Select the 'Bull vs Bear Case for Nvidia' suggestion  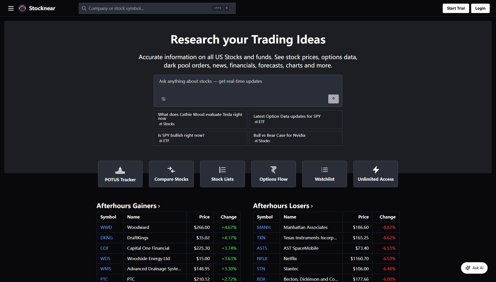tap(295, 138)
